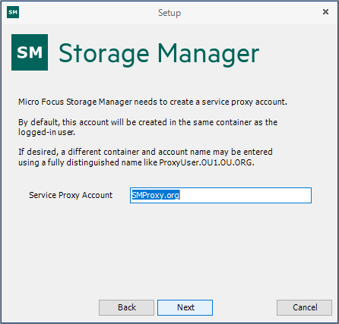
Task: Click the Service Proxy Account label
Action: [71, 195]
